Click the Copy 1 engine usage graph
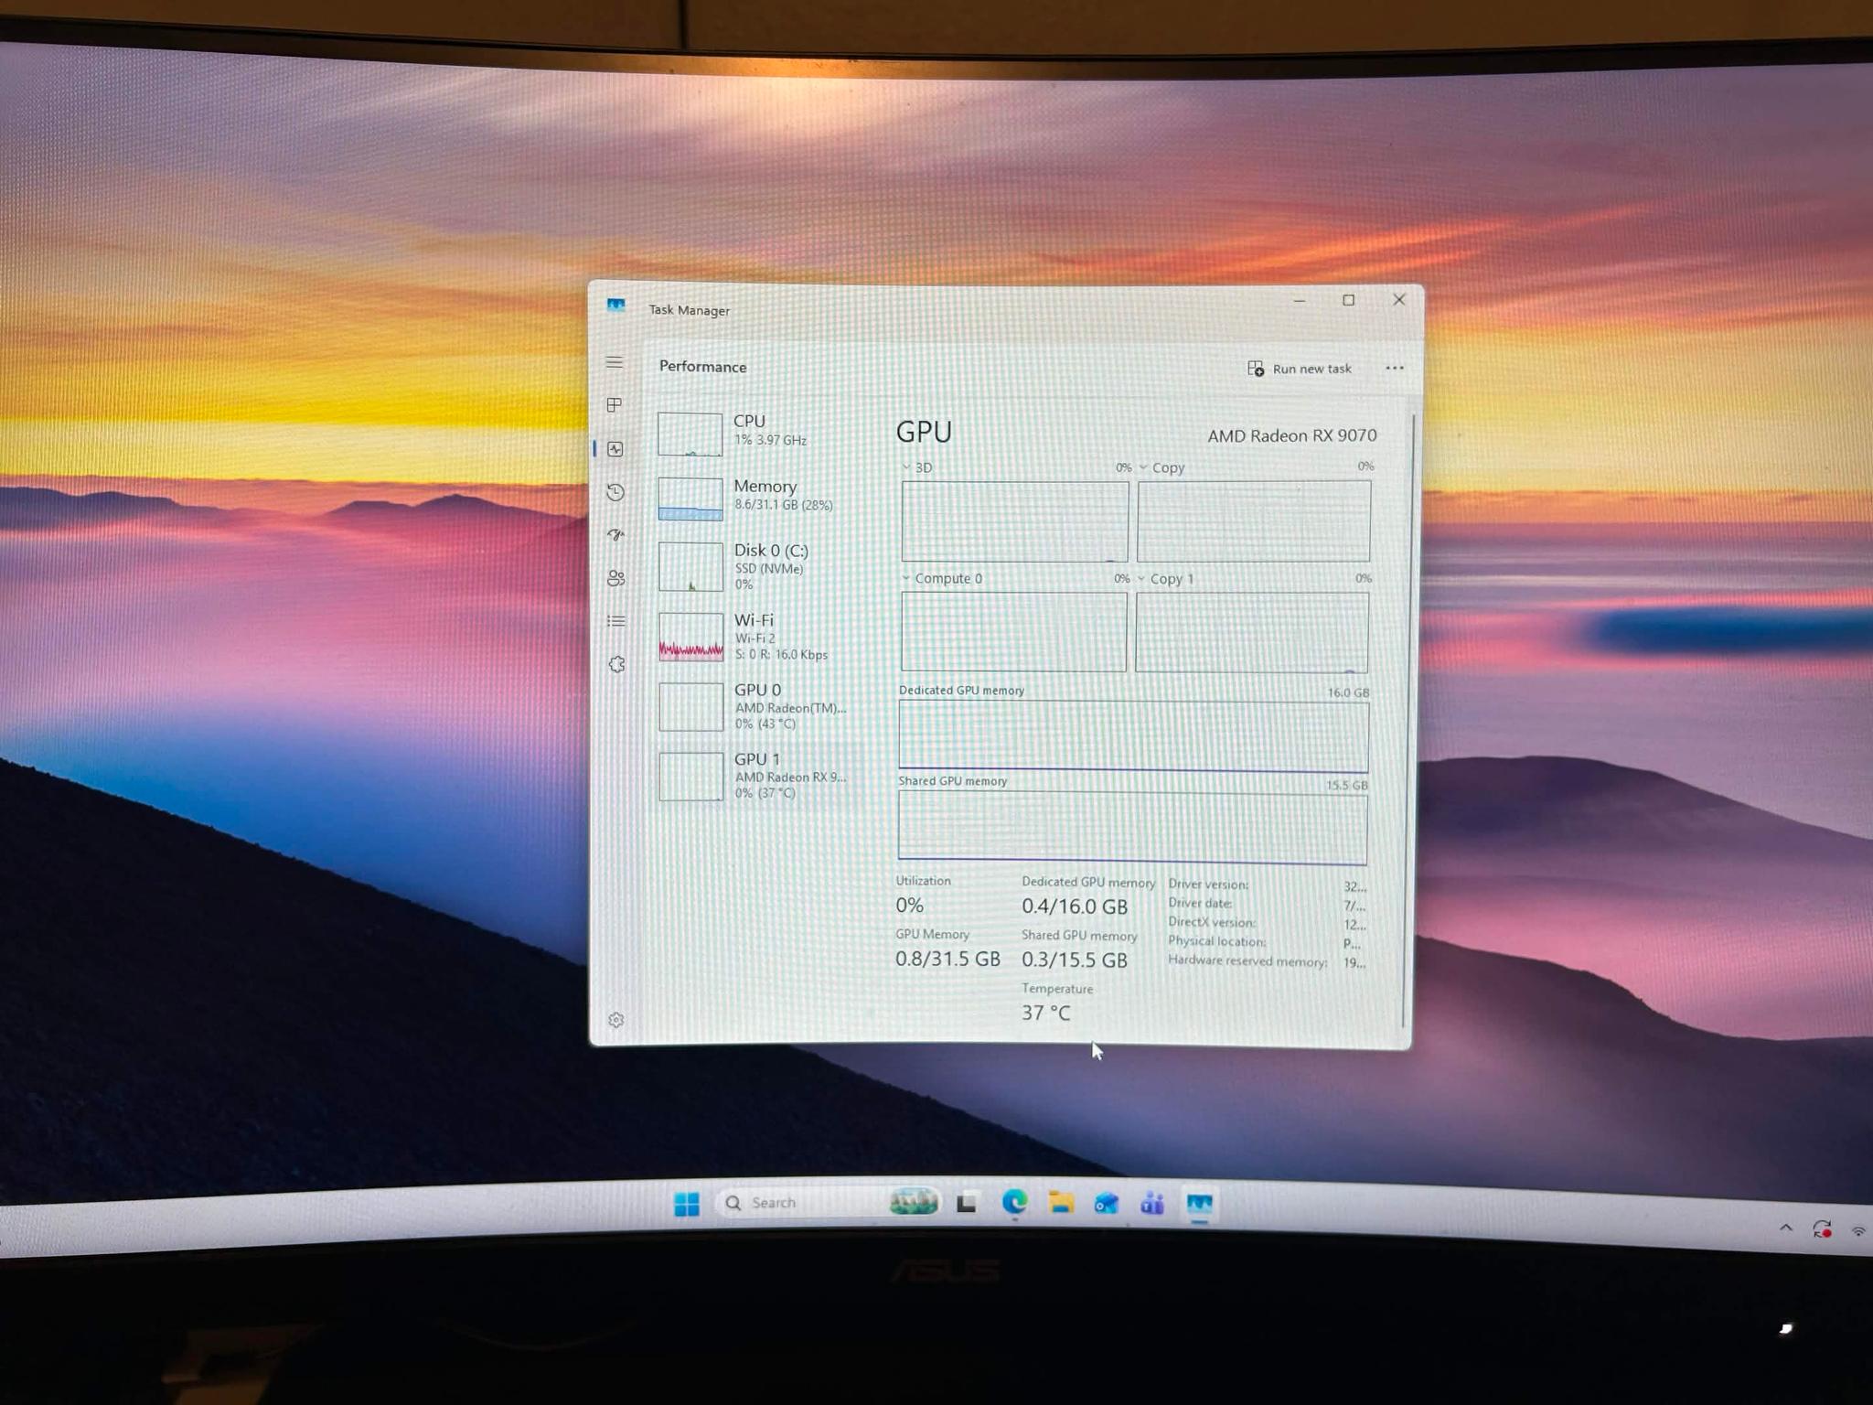Screen dimensions: 1873x1405 tap(1252, 632)
